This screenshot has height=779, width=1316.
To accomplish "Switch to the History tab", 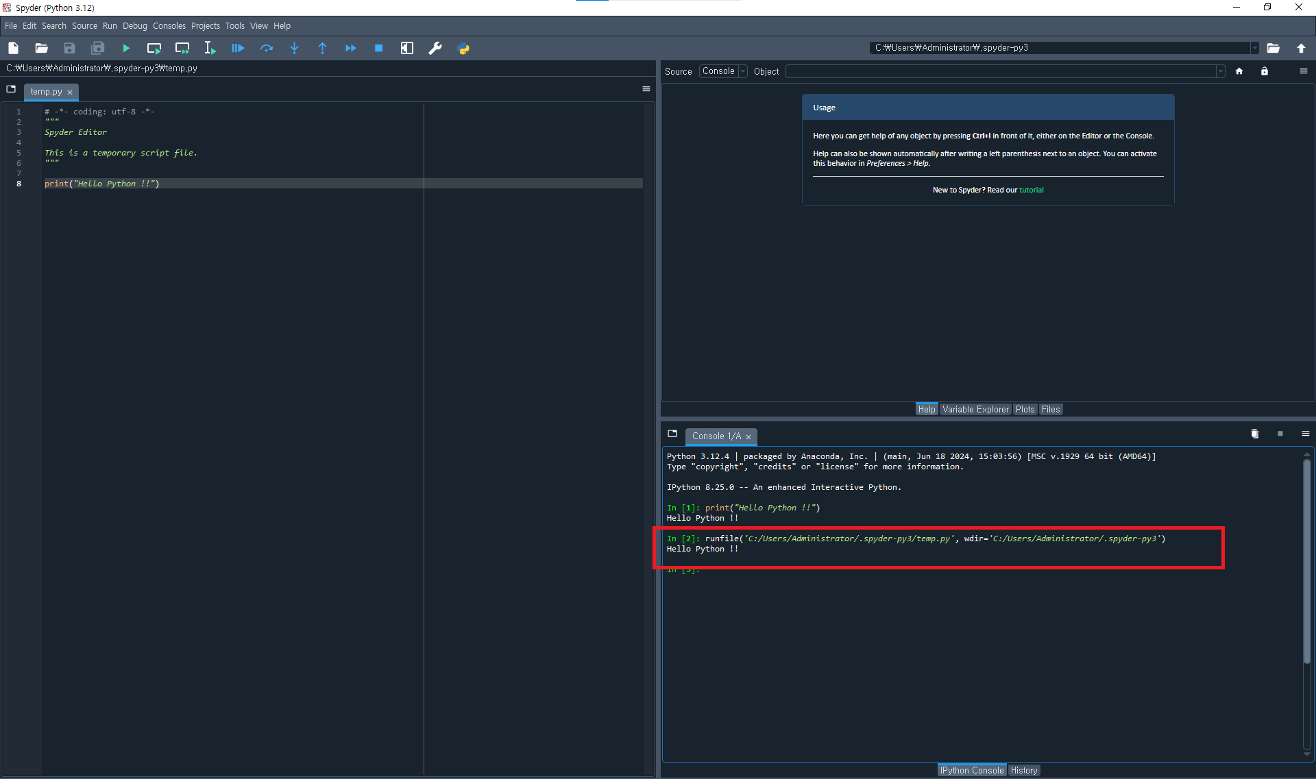I will [1024, 770].
